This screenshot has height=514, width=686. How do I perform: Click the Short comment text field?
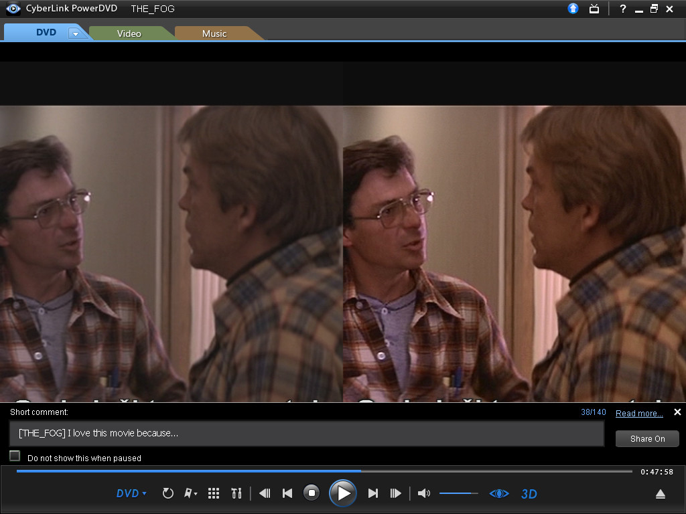pos(307,433)
